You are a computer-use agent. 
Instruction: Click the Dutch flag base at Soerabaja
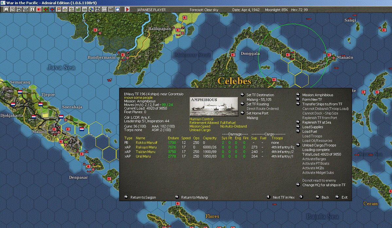coord(61,116)
